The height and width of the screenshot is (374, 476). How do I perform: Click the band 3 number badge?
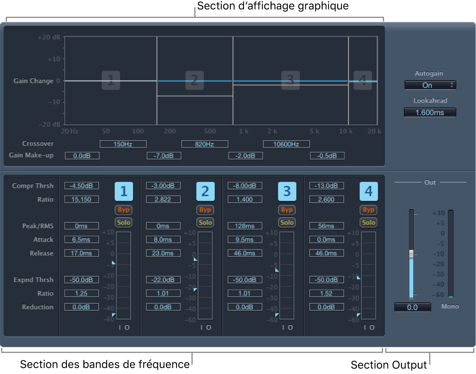point(287,191)
